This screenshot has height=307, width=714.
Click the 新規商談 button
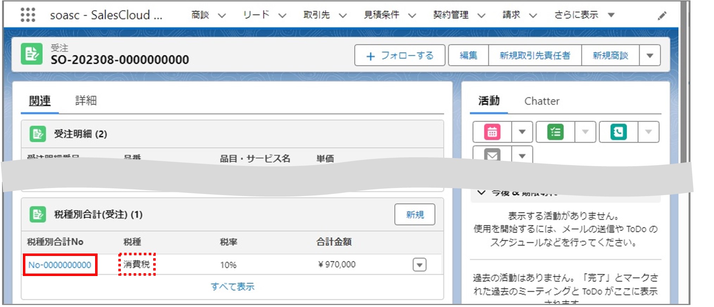(x=610, y=55)
